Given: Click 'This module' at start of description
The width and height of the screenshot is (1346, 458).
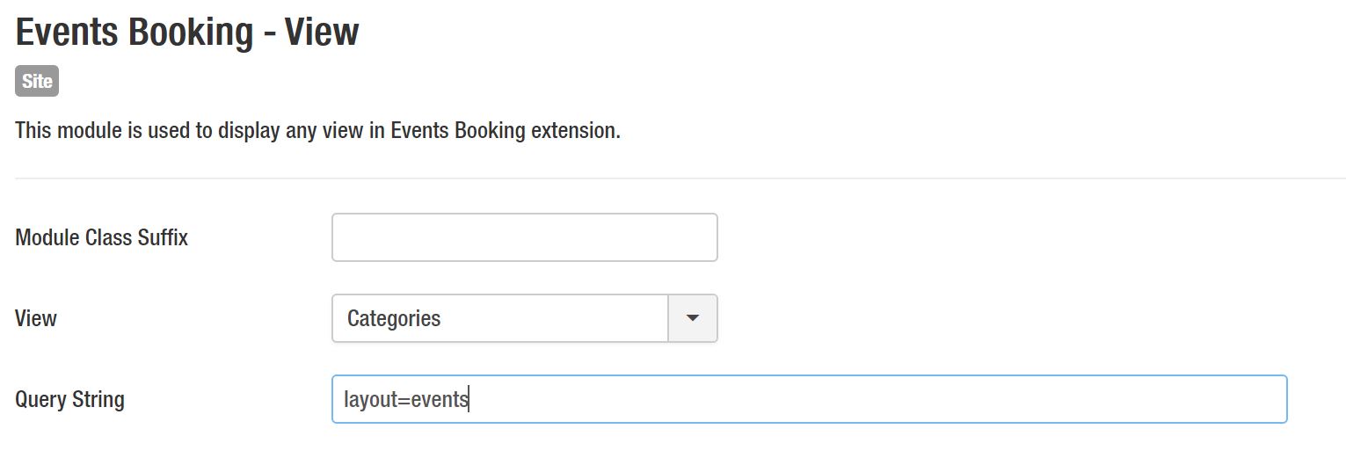Looking at the screenshot, I should pyautogui.click(x=58, y=131).
